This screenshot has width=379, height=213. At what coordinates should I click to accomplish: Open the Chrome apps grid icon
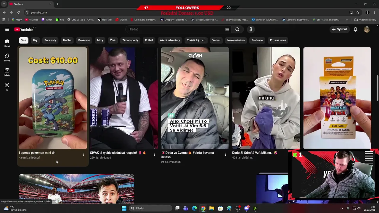tap(4, 20)
